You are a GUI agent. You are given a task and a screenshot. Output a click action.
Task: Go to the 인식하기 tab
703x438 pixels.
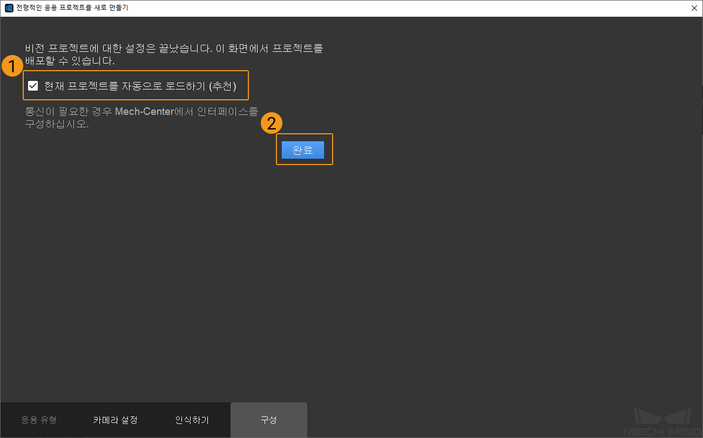click(x=192, y=420)
